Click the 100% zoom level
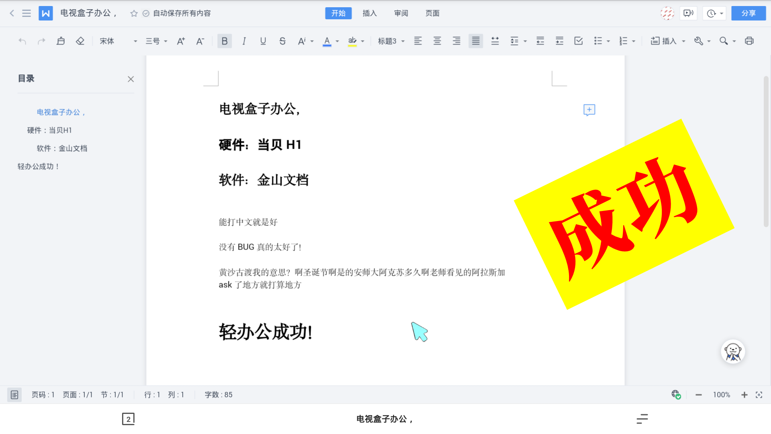Screen dimensions: 771x434 click(x=722, y=395)
